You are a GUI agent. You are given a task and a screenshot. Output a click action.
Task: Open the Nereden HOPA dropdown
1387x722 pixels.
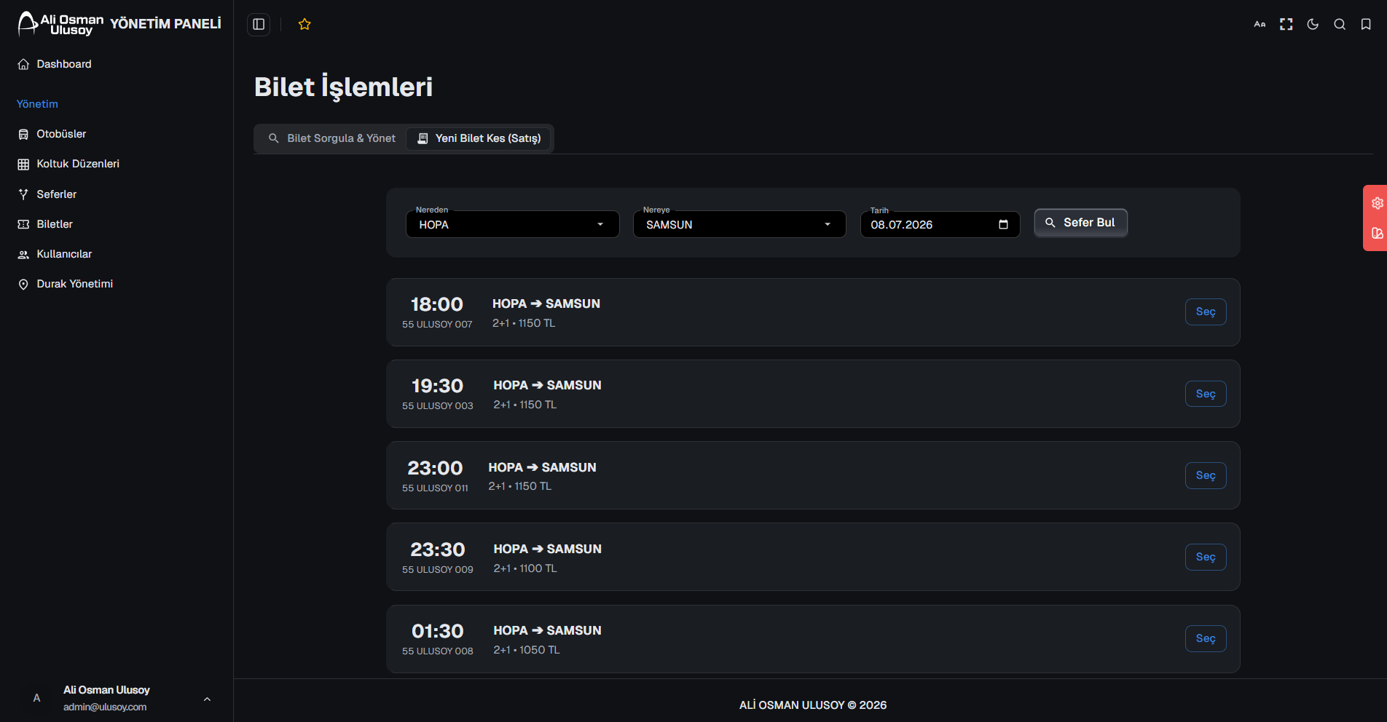[x=512, y=224]
